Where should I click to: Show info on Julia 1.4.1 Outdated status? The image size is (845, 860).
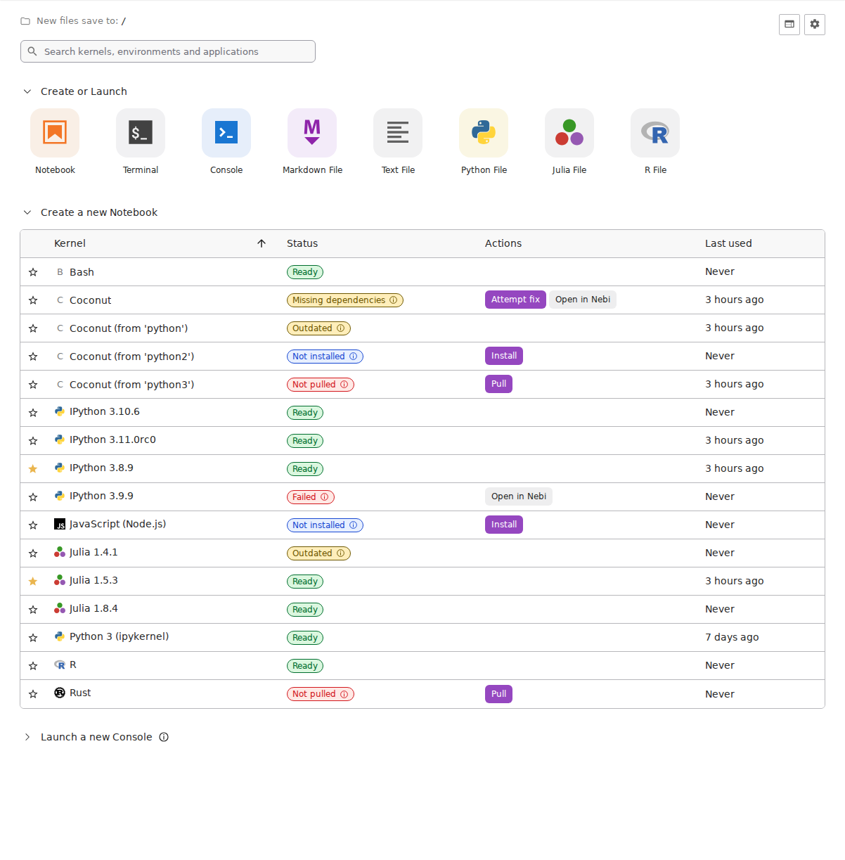tap(341, 553)
